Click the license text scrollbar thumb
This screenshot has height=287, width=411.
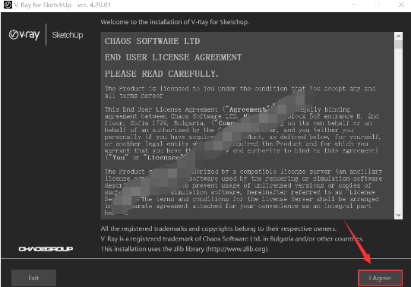coord(398,44)
